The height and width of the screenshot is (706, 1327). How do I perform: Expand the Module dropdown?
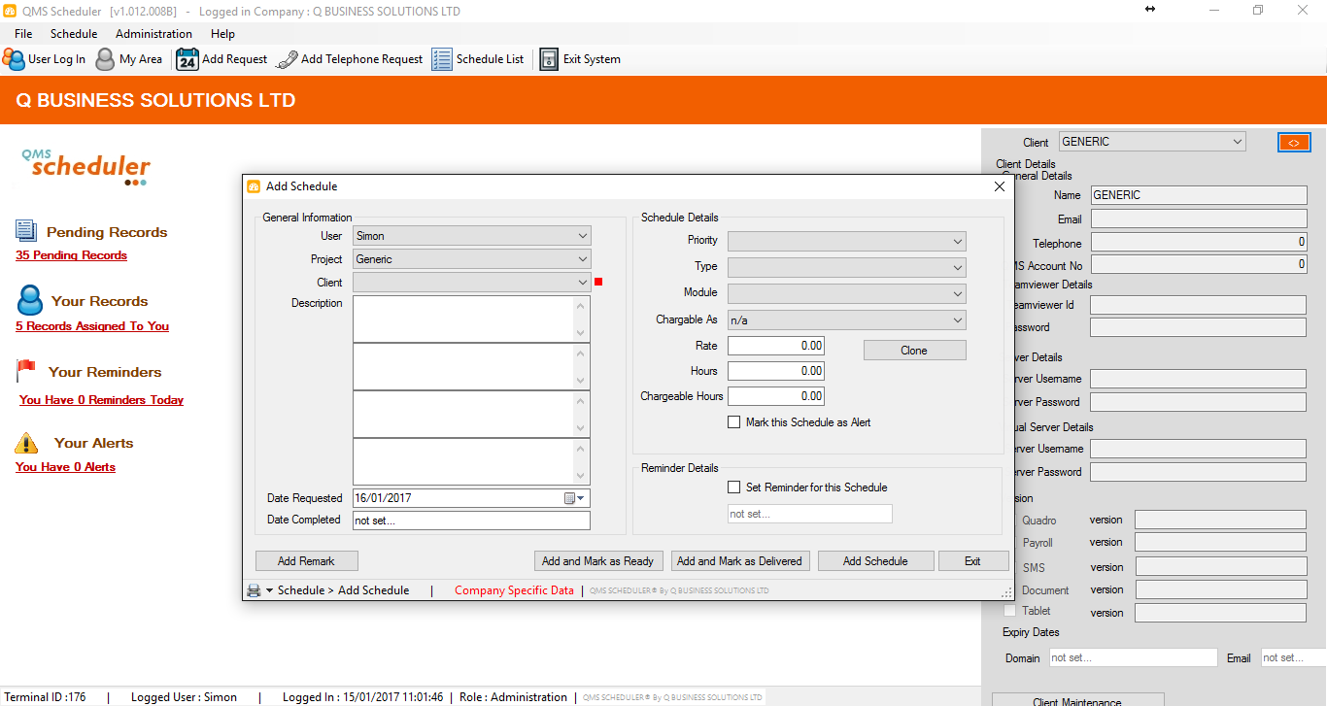coord(847,293)
